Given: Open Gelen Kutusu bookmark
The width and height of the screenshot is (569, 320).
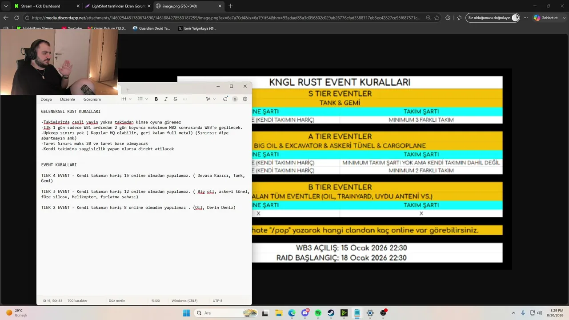Looking at the screenshot, I should click(x=107, y=28).
